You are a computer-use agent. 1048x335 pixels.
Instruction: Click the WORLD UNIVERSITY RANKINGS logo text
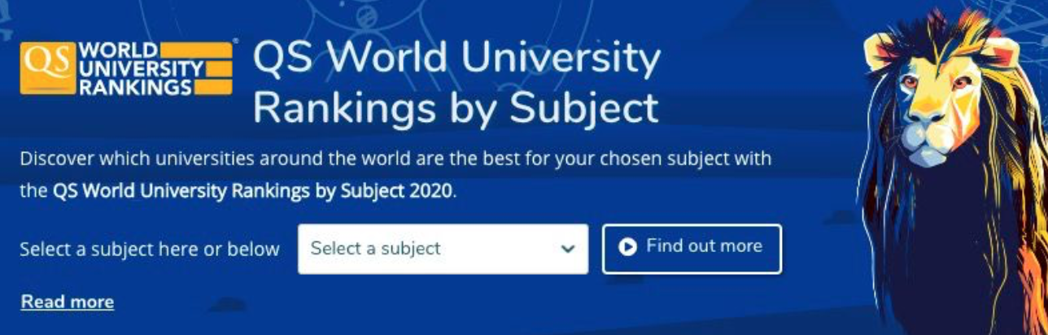[x=135, y=67]
